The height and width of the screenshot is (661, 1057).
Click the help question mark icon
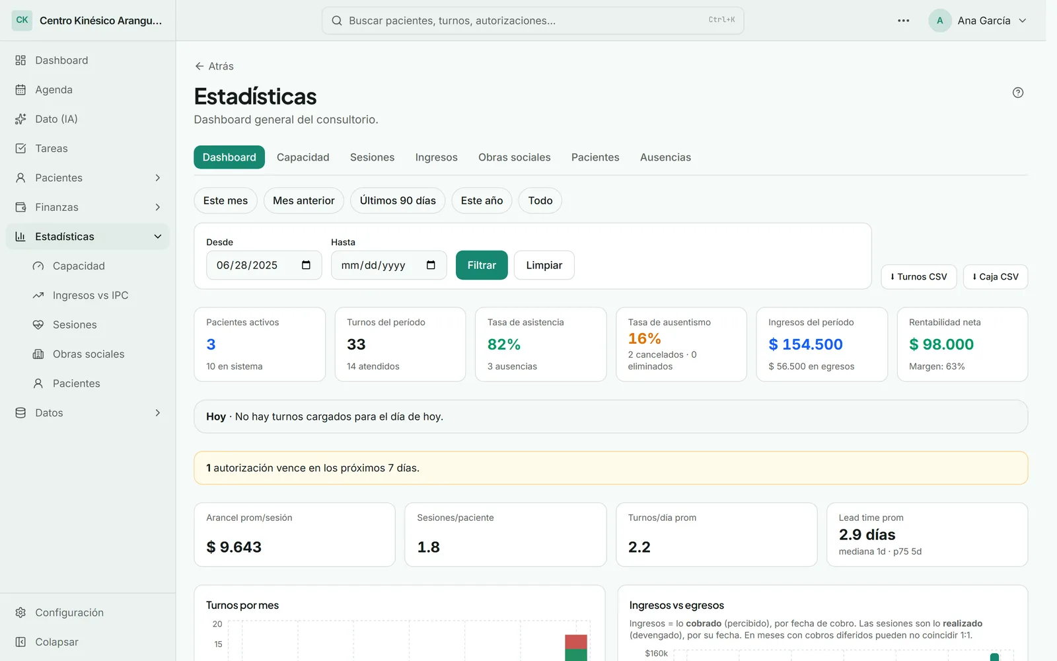(1018, 93)
